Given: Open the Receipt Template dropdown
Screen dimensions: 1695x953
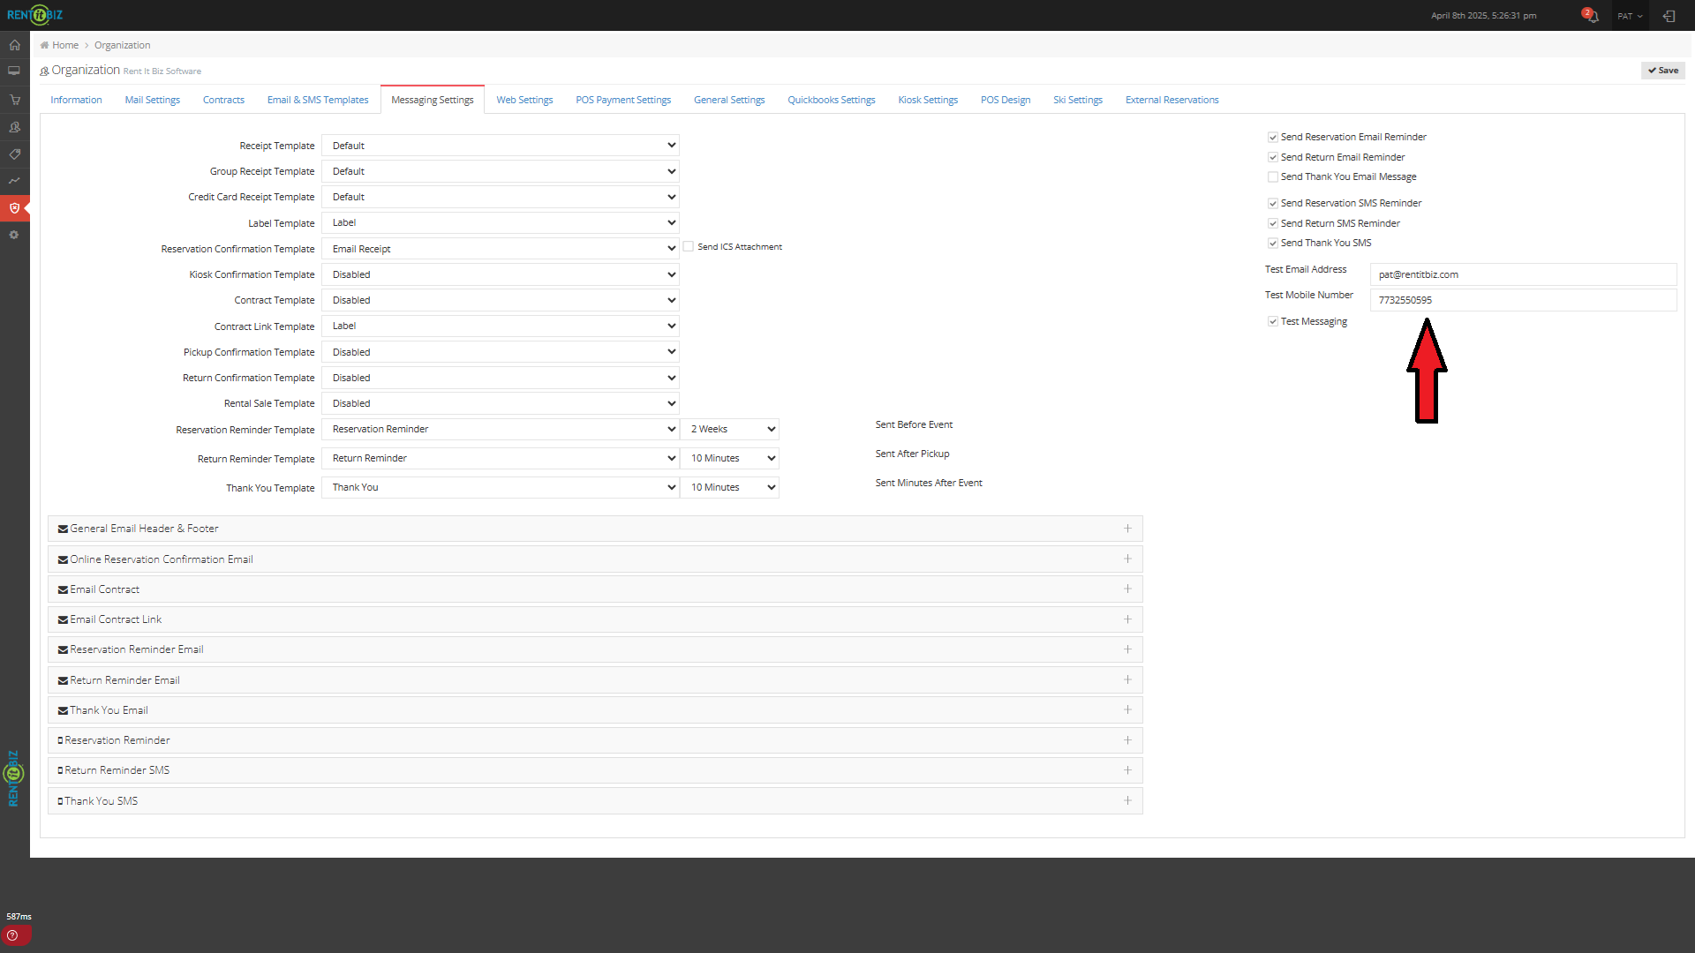Looking at the screenshot, I should [x=501, y=146].
